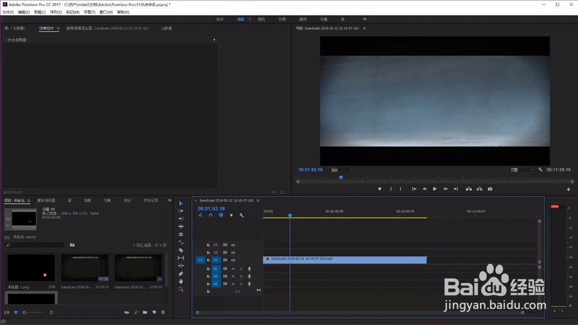Open the 窗口(W) menu
578x325 pixels.
(x=106, y=12)
